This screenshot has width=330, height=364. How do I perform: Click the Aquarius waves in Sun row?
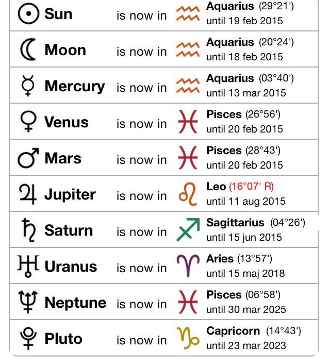[188, 14]
